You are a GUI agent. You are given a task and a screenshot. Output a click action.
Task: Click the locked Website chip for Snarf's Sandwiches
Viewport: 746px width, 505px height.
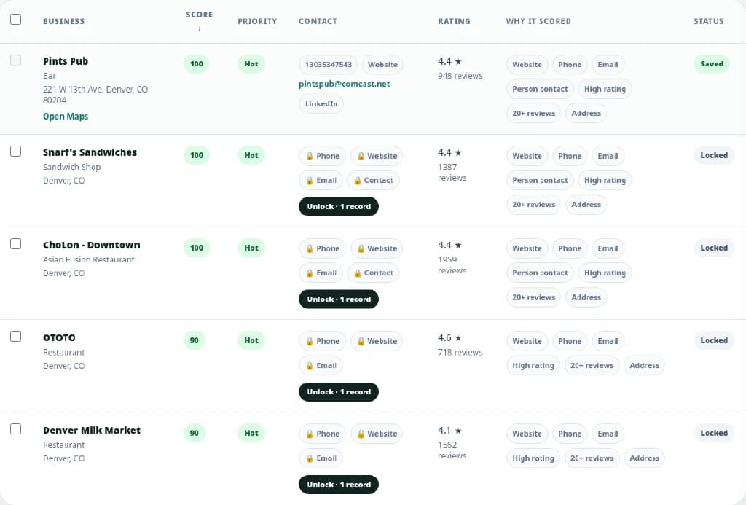(377, 156)
